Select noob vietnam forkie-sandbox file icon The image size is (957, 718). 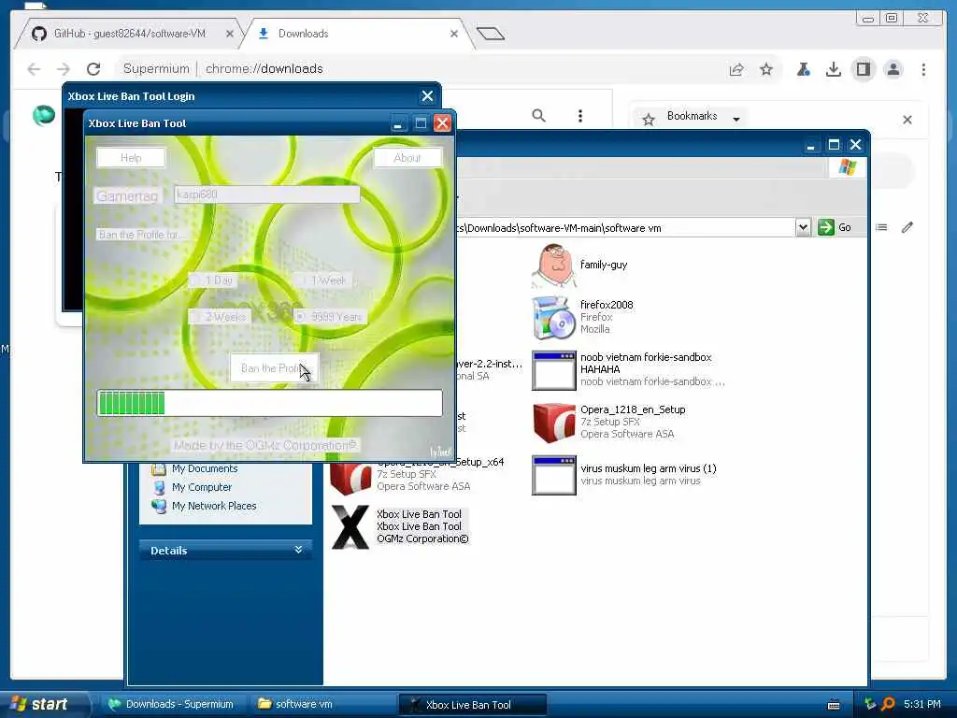click(x=553, y=370)
